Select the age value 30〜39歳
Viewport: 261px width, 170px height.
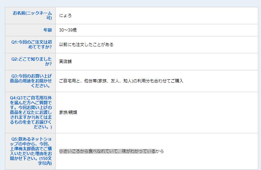[x=68, y=30]
